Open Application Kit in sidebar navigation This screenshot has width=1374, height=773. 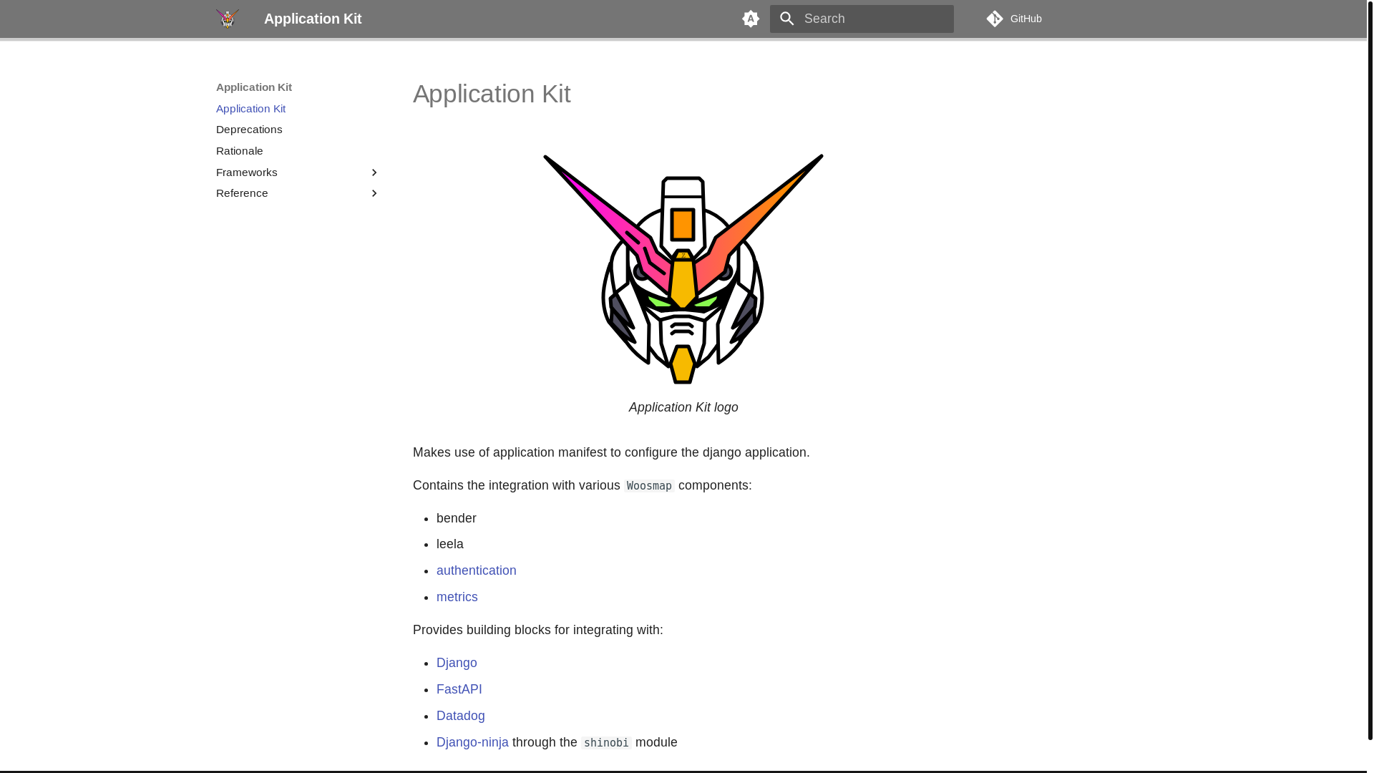point(250,109)
